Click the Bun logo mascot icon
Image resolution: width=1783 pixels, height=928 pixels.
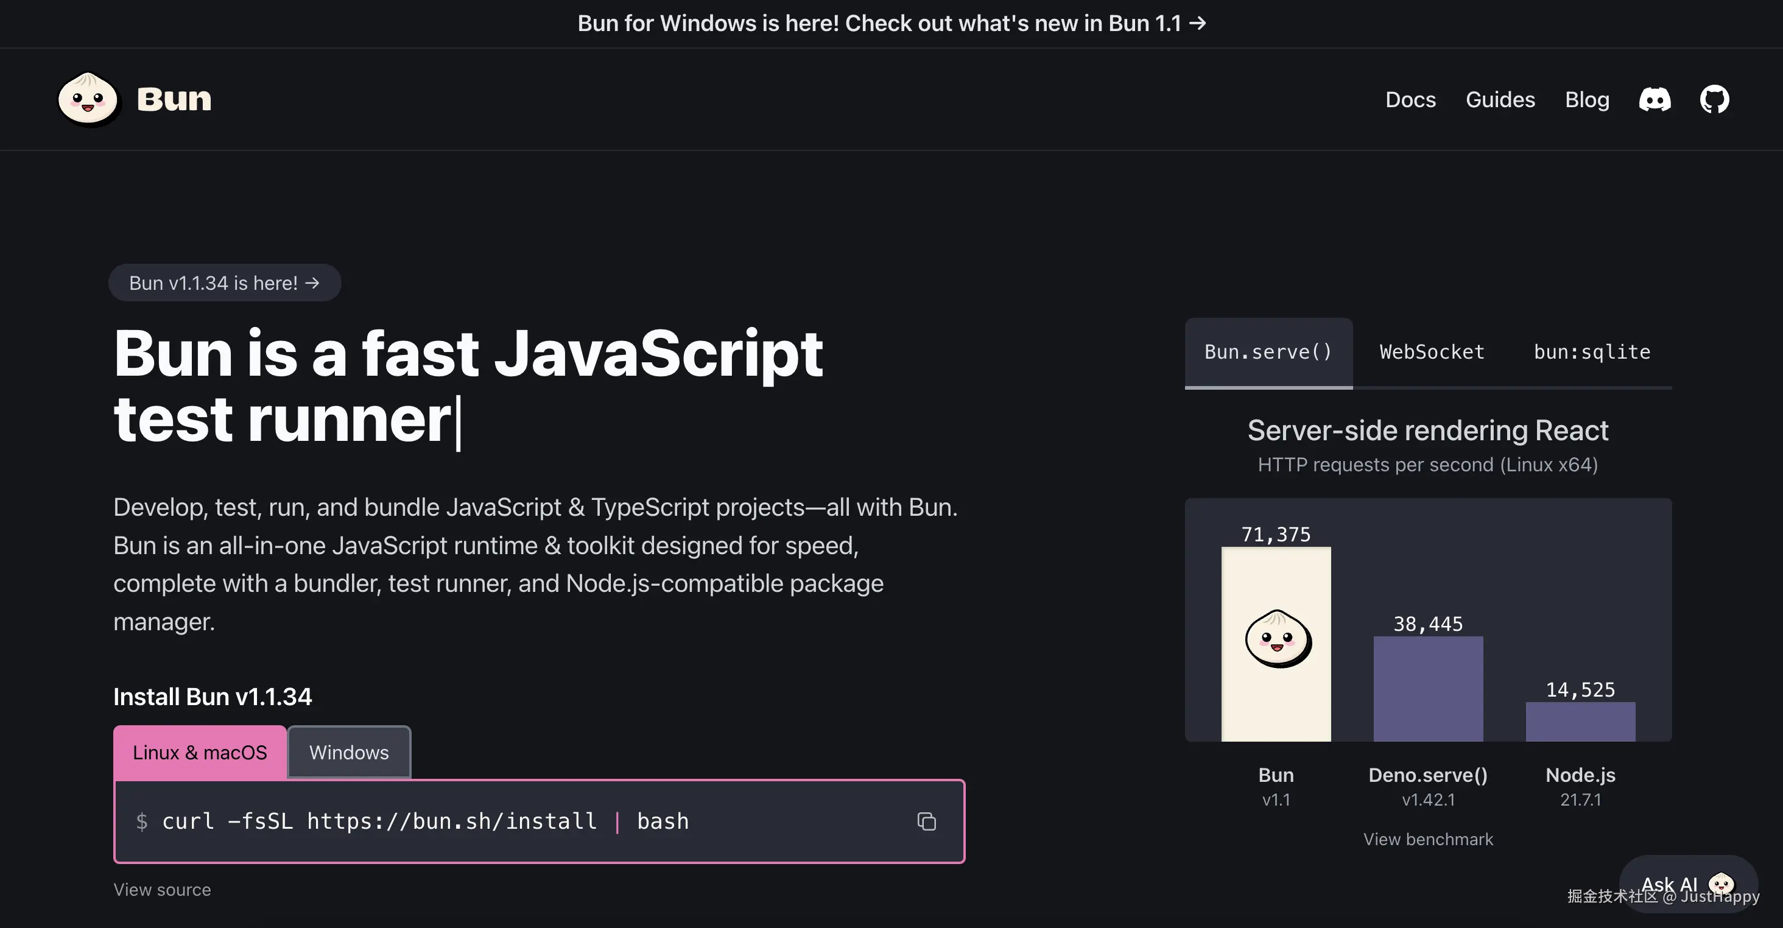(x=88, y=99)
